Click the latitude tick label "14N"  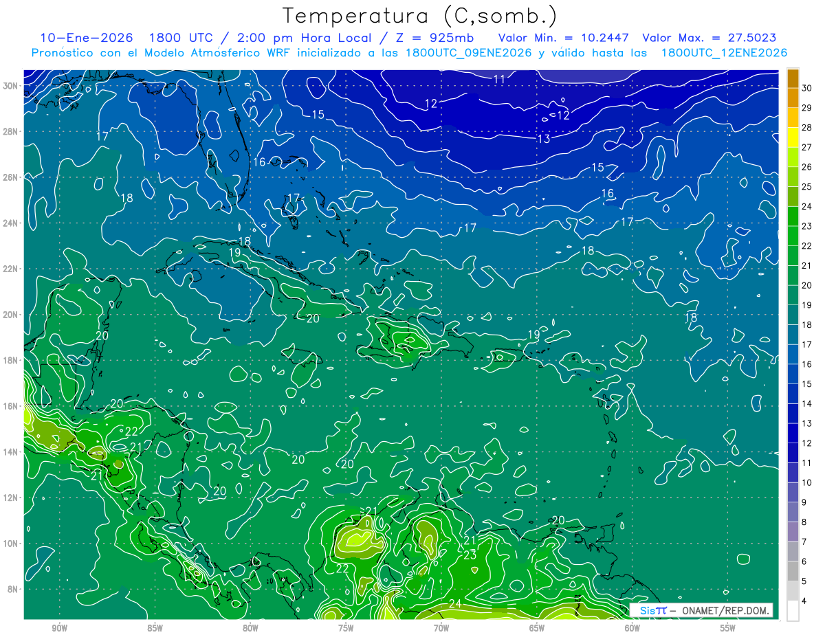point(12,451)
